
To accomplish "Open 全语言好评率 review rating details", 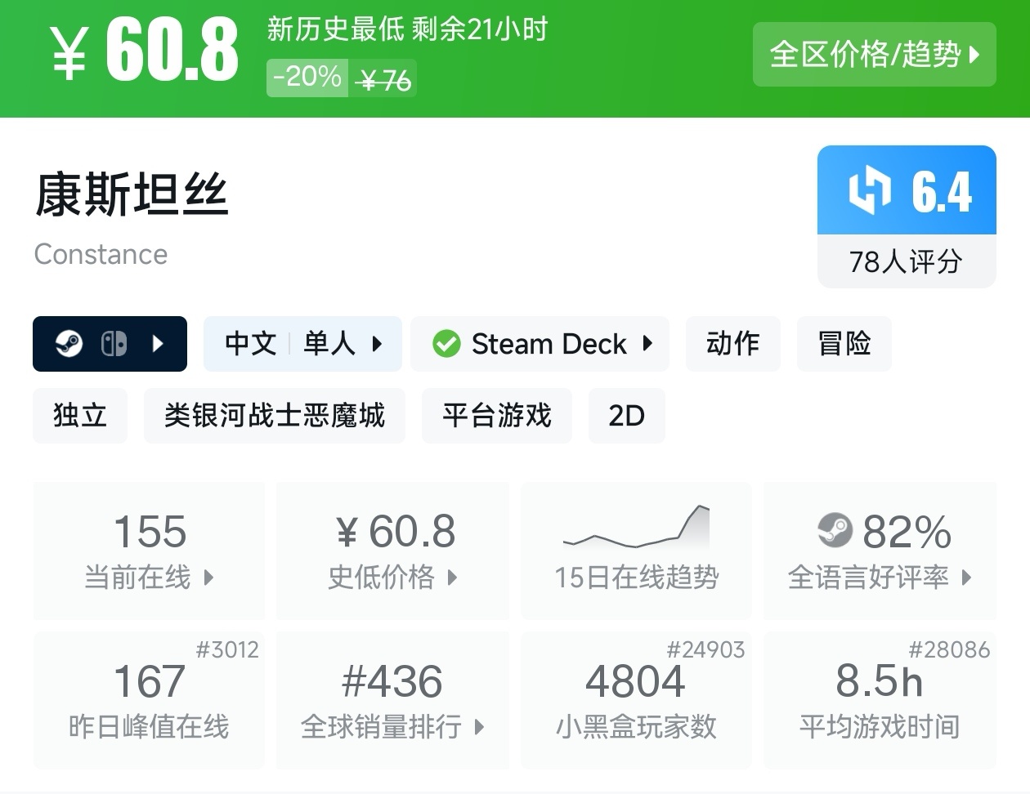I will [x=880, y=550].
